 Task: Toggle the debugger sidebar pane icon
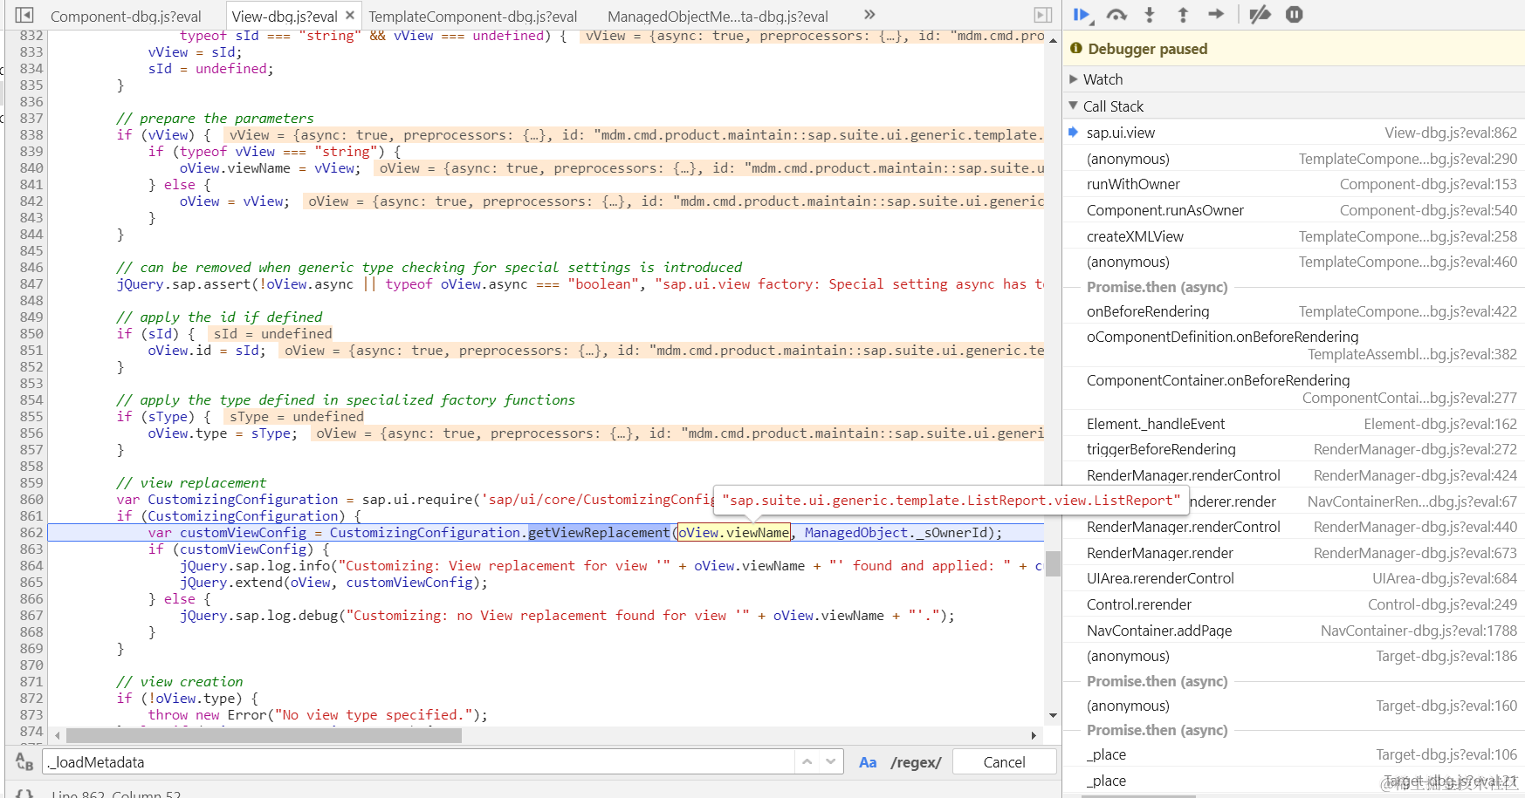point(1043,15)
